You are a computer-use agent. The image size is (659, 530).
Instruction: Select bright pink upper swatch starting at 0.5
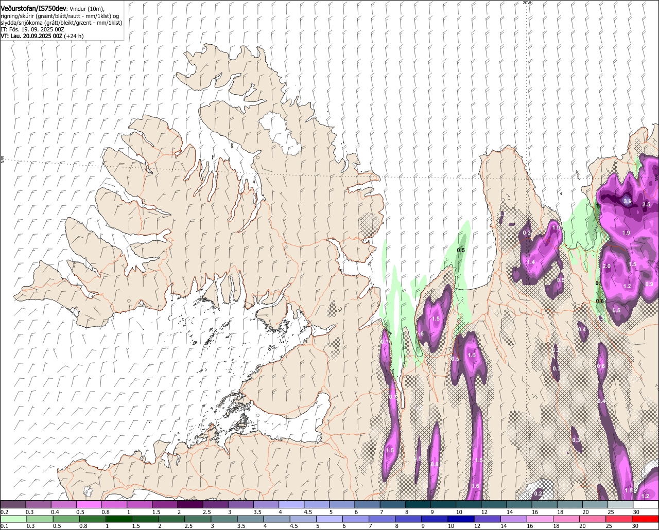coord(89,504)
